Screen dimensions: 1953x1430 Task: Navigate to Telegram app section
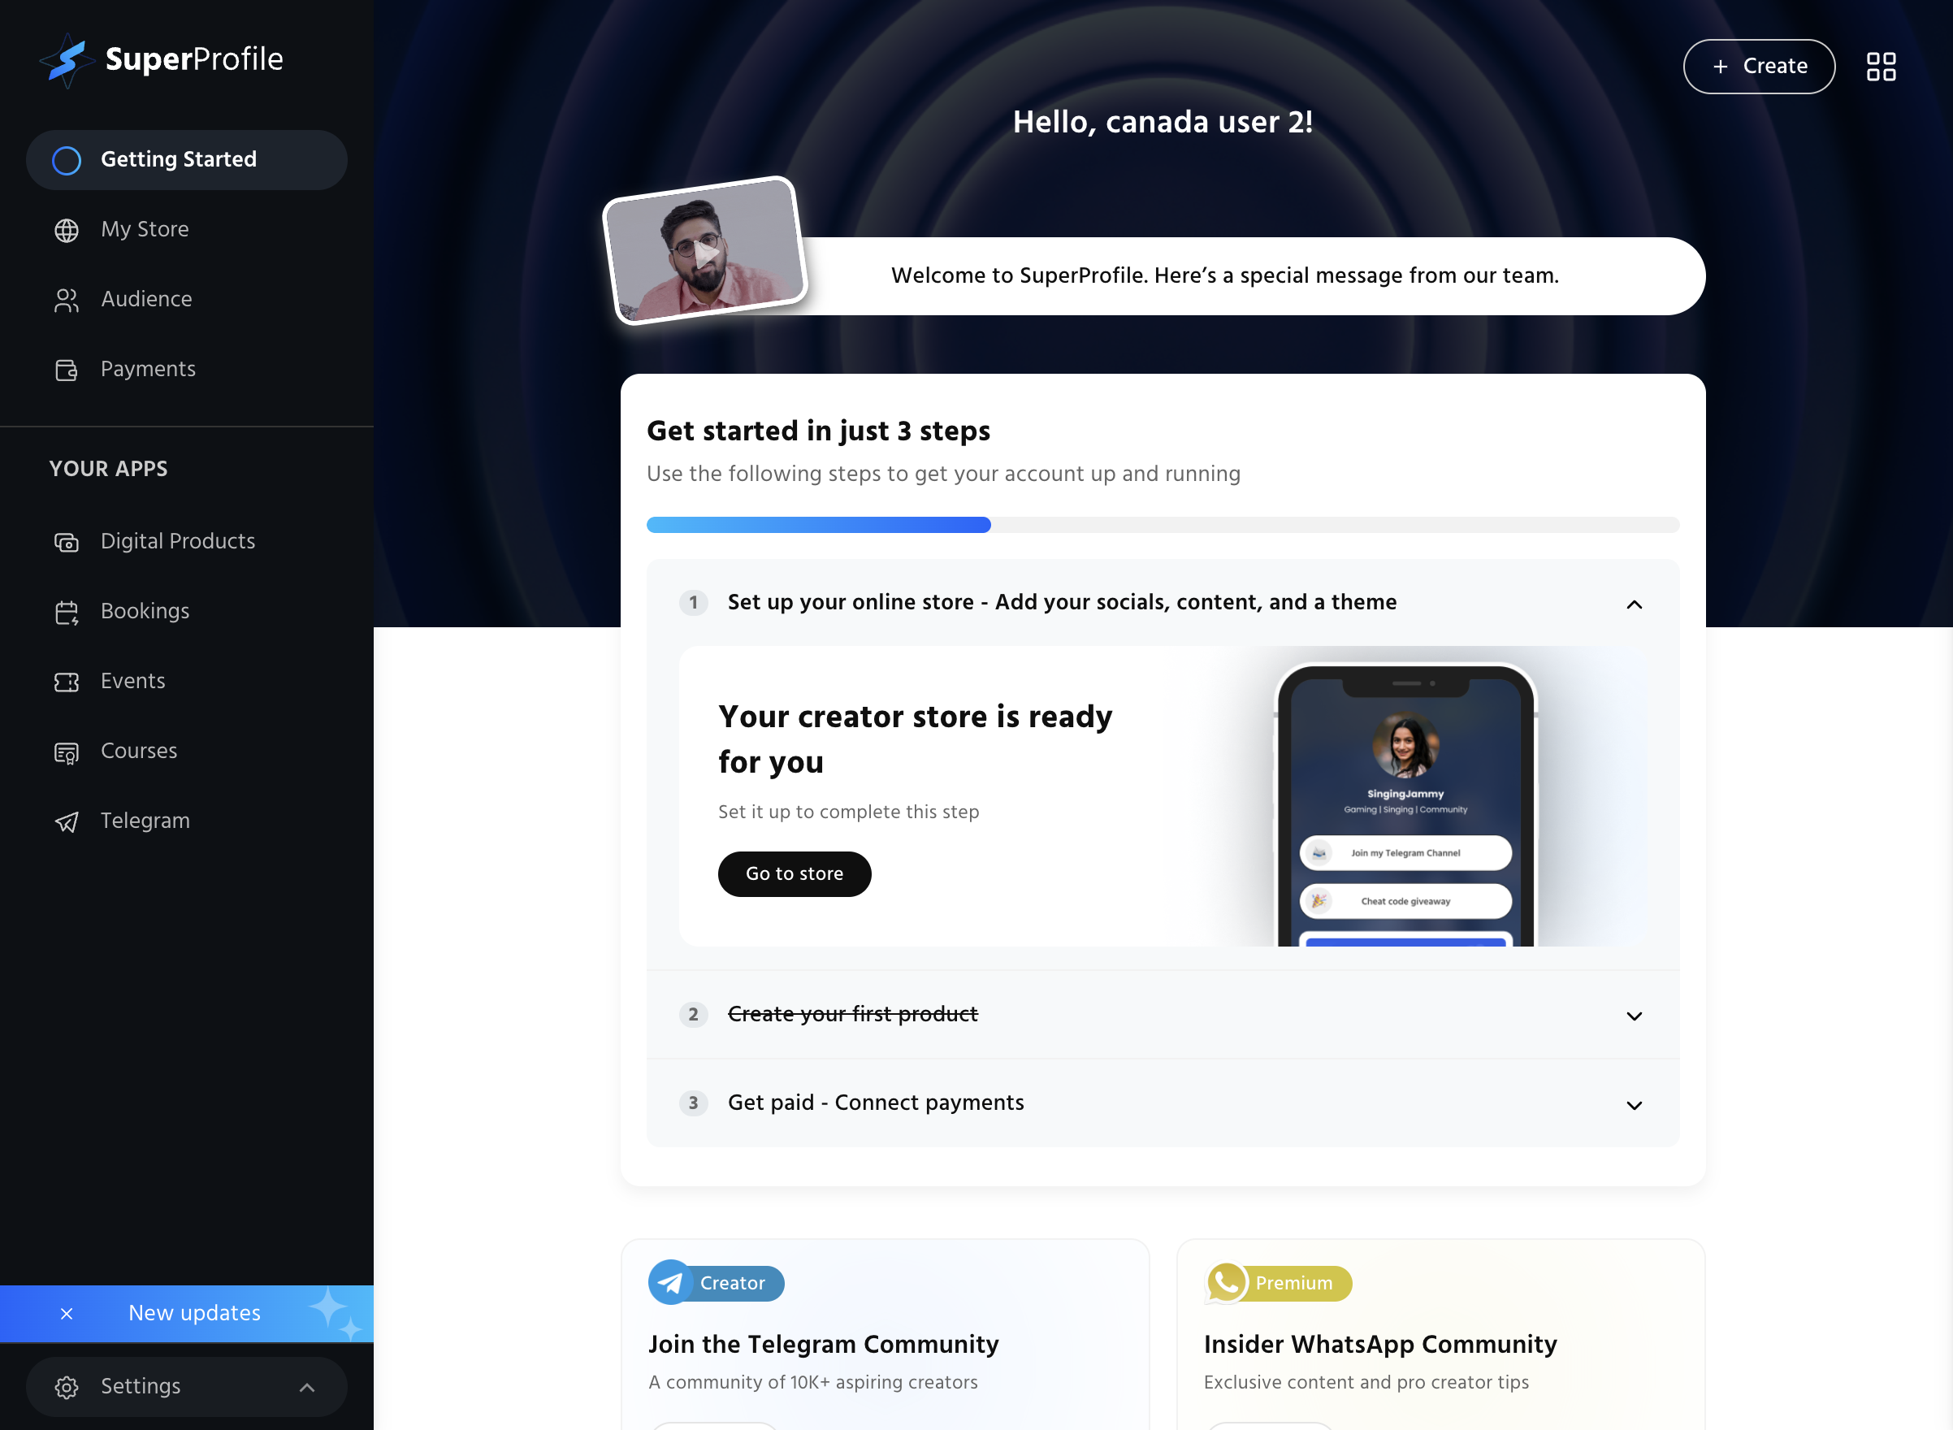[x=145, y=821]
